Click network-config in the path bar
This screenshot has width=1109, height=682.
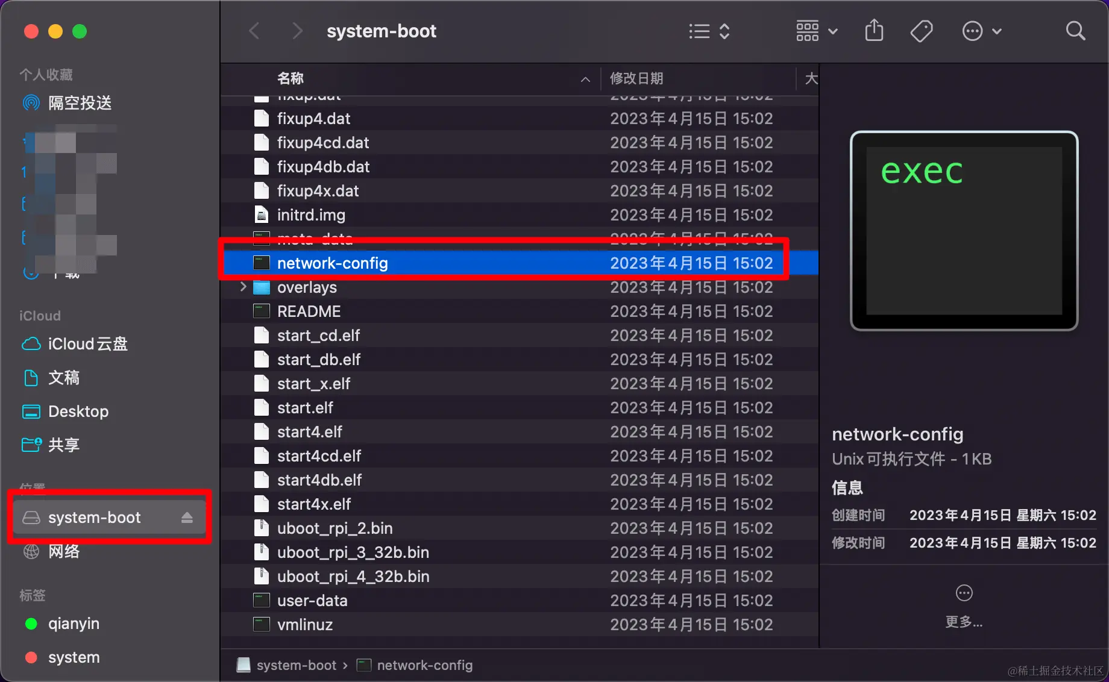(415, 665)
